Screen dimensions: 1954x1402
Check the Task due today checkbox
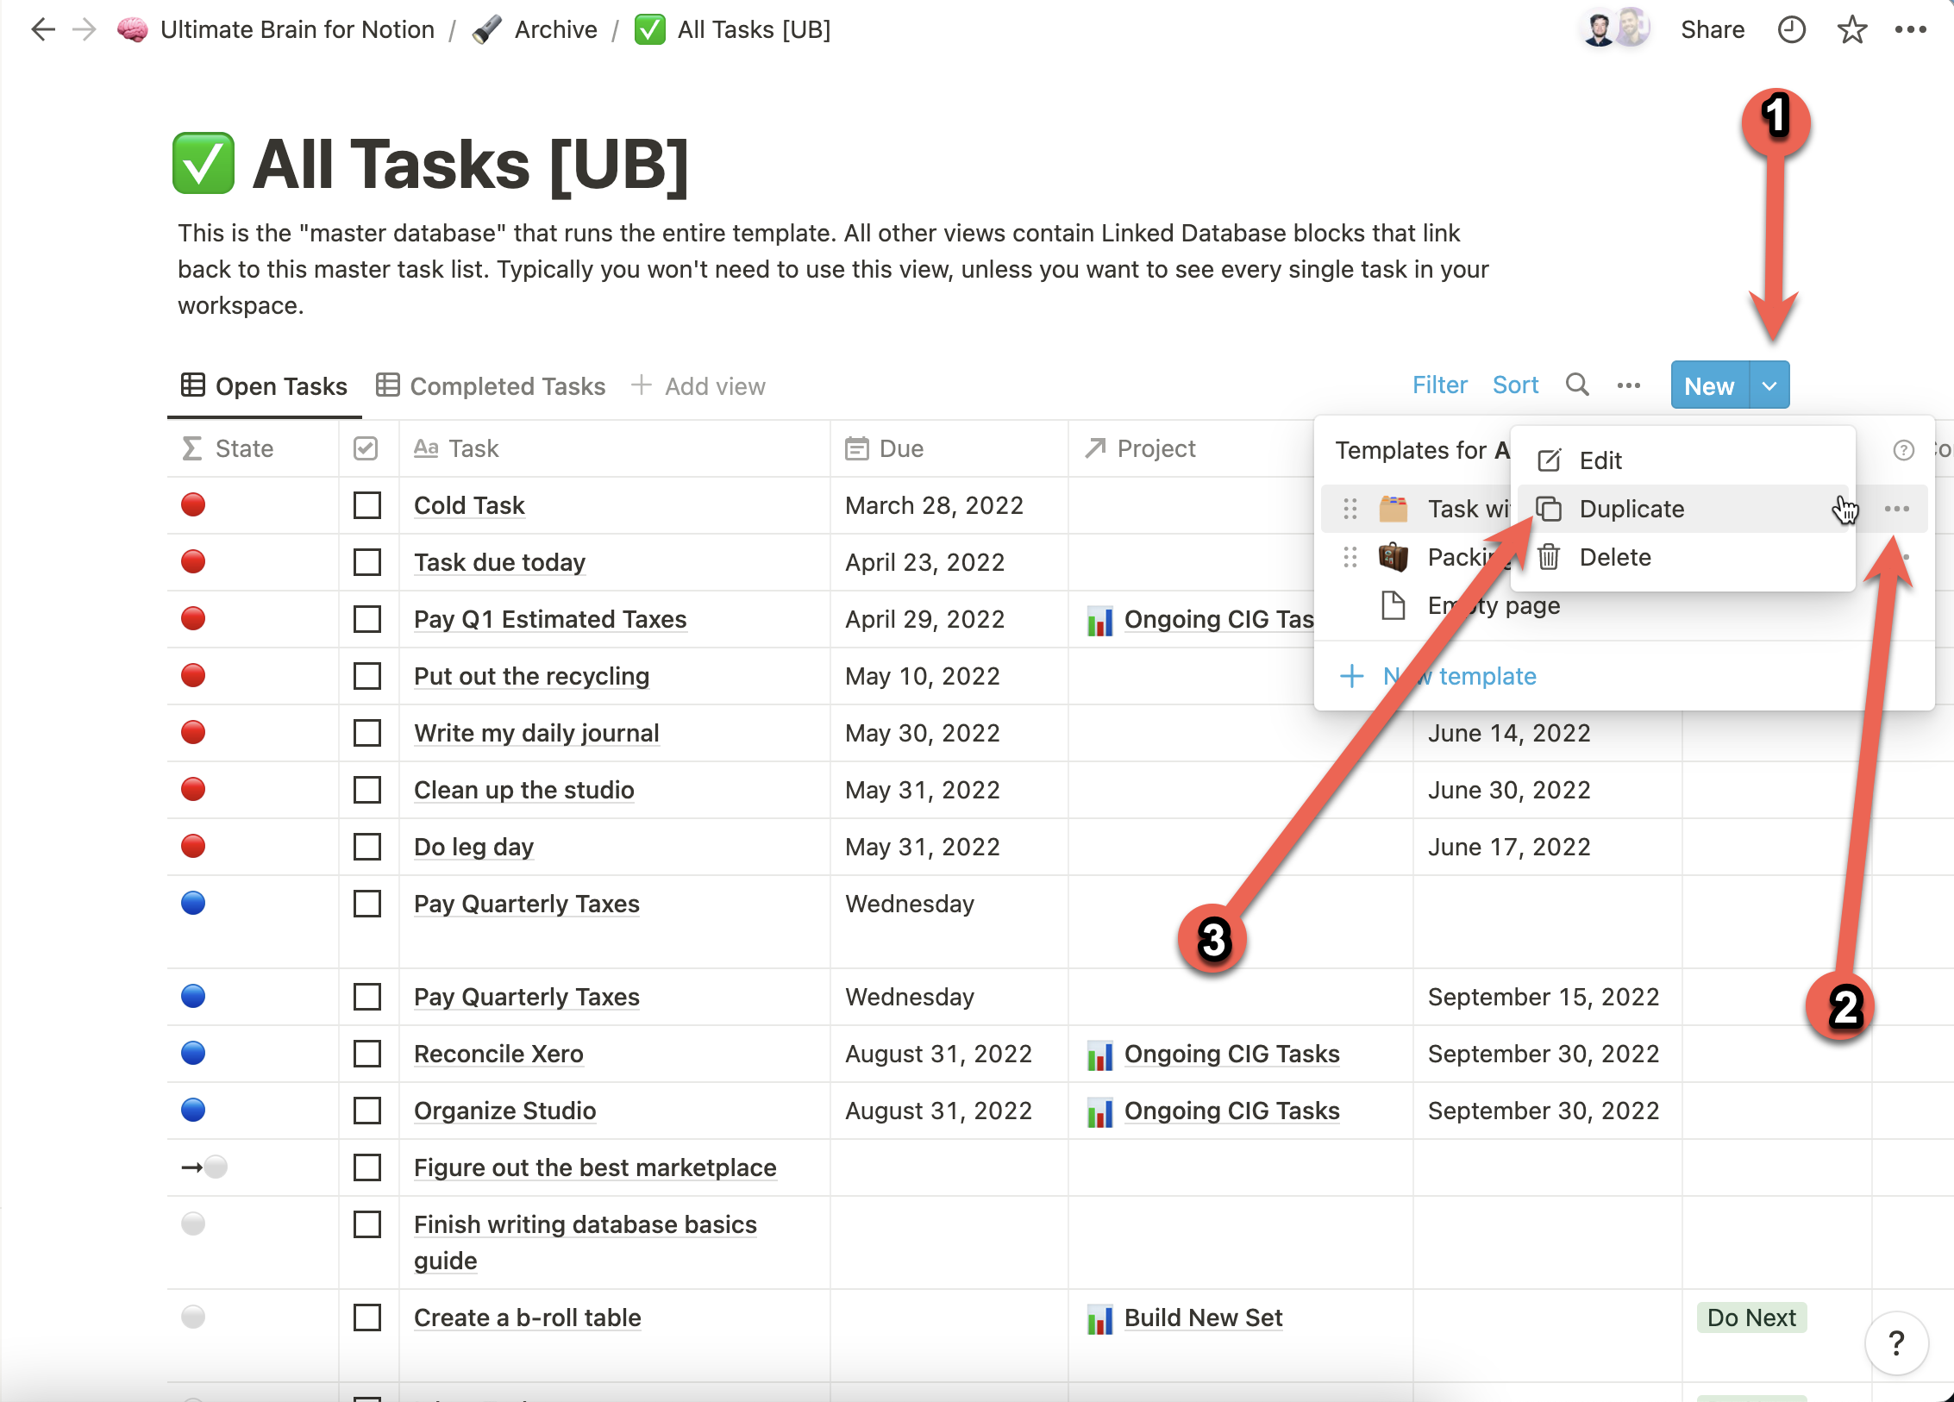(x=367, y=562)
